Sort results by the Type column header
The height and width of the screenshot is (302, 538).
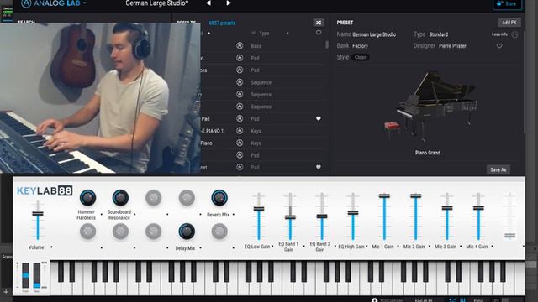click(264, 34)
